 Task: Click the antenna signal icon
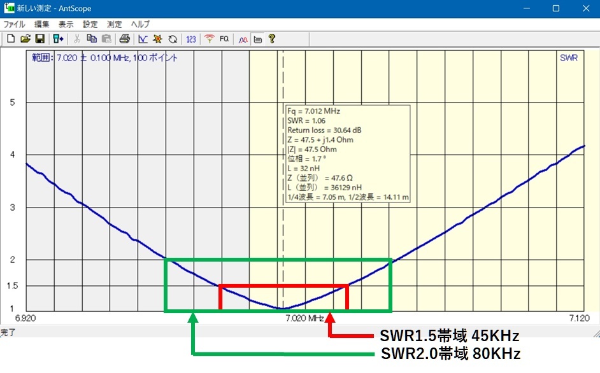click(208, 39)
